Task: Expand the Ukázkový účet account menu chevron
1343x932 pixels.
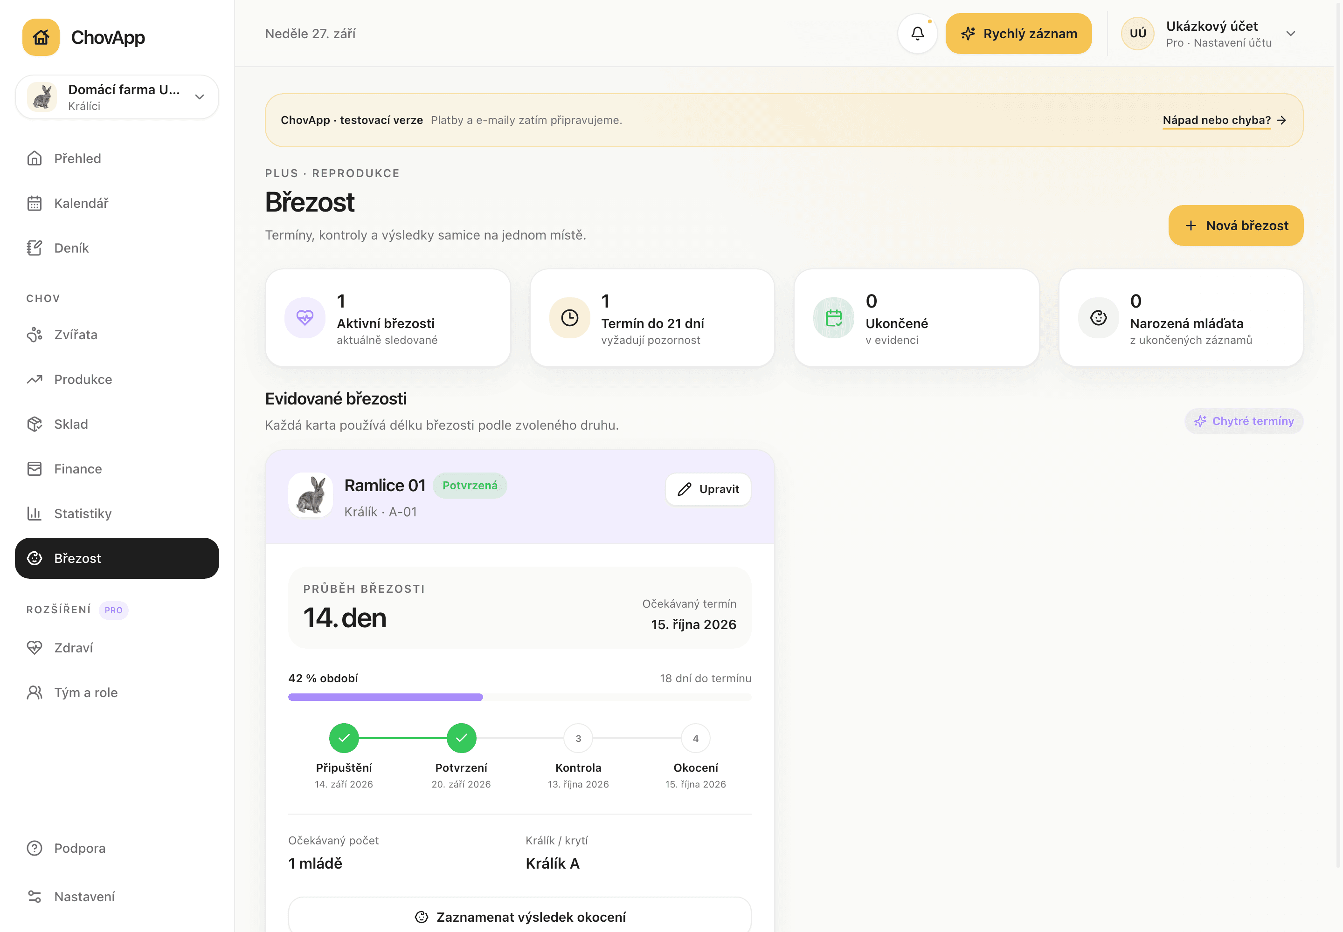Action: point(1291,34)
